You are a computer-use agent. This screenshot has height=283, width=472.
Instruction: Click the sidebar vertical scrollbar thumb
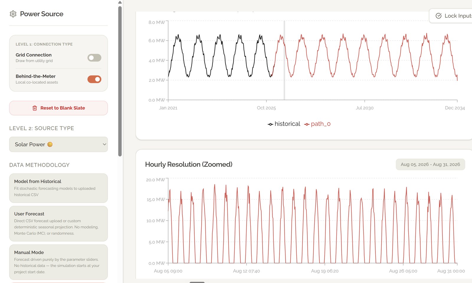(x=120, y=81)
